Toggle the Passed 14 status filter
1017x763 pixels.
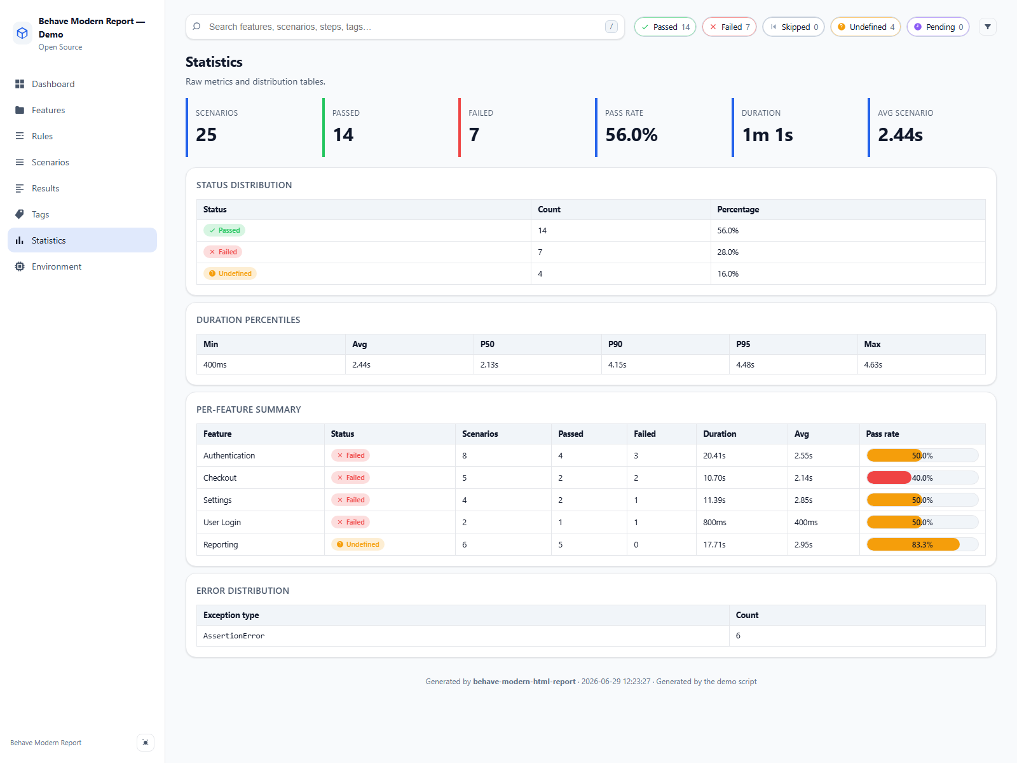pyautogui.click(x=665, y=27)
